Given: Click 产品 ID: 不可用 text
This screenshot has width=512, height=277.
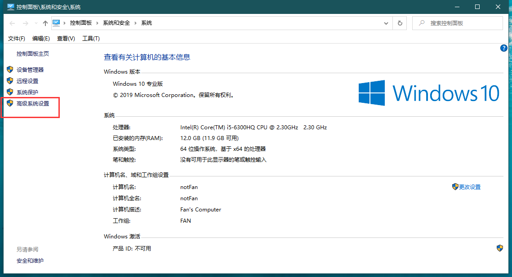Looking at the screenshot, I should point(132,249).
